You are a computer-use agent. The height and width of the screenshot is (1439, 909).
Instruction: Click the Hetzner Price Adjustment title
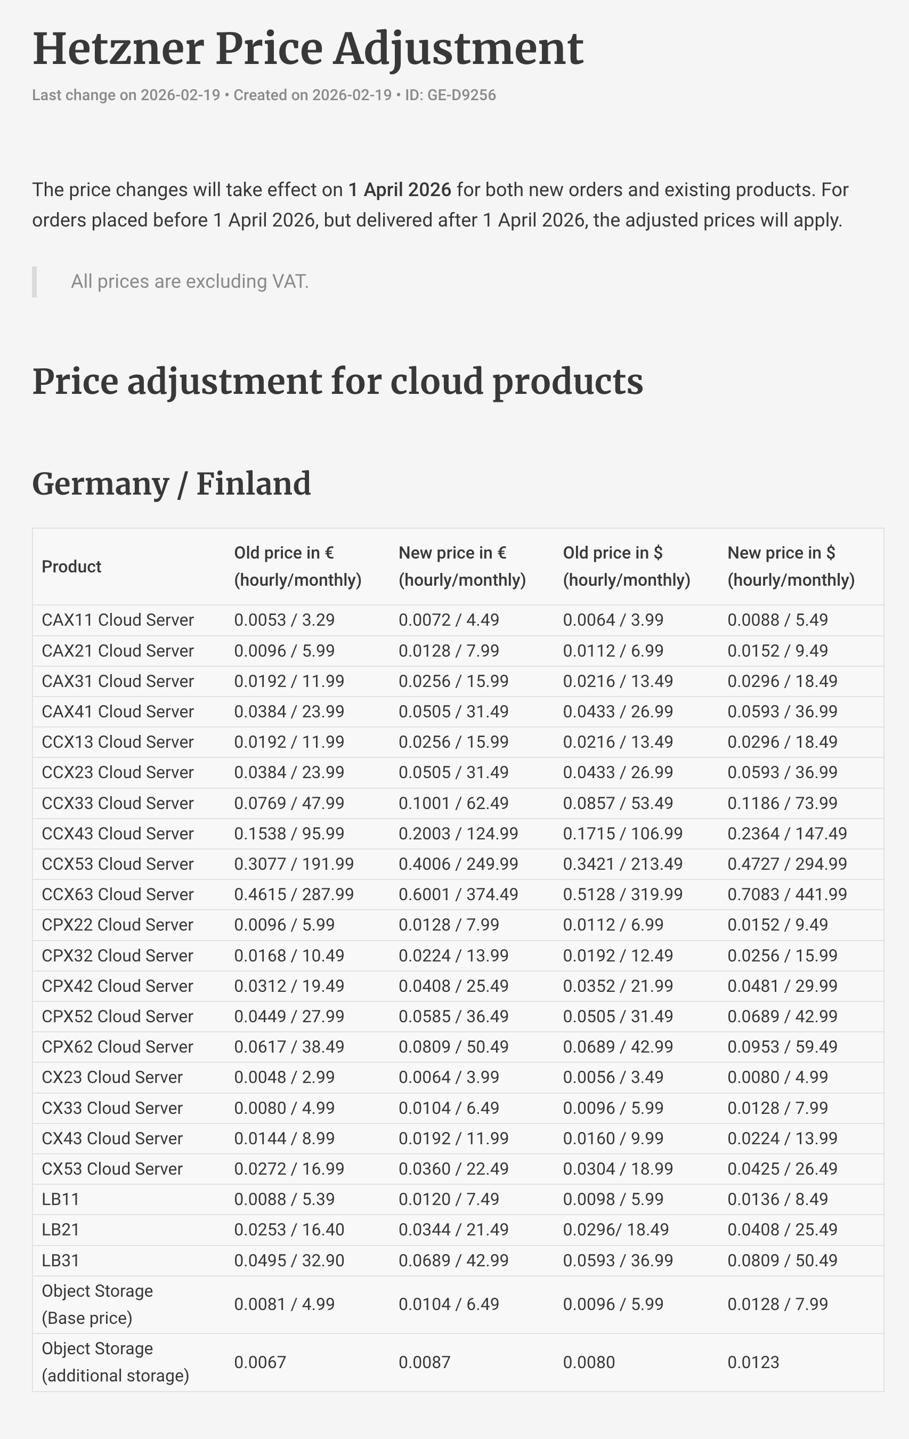[x=308, y=49]
